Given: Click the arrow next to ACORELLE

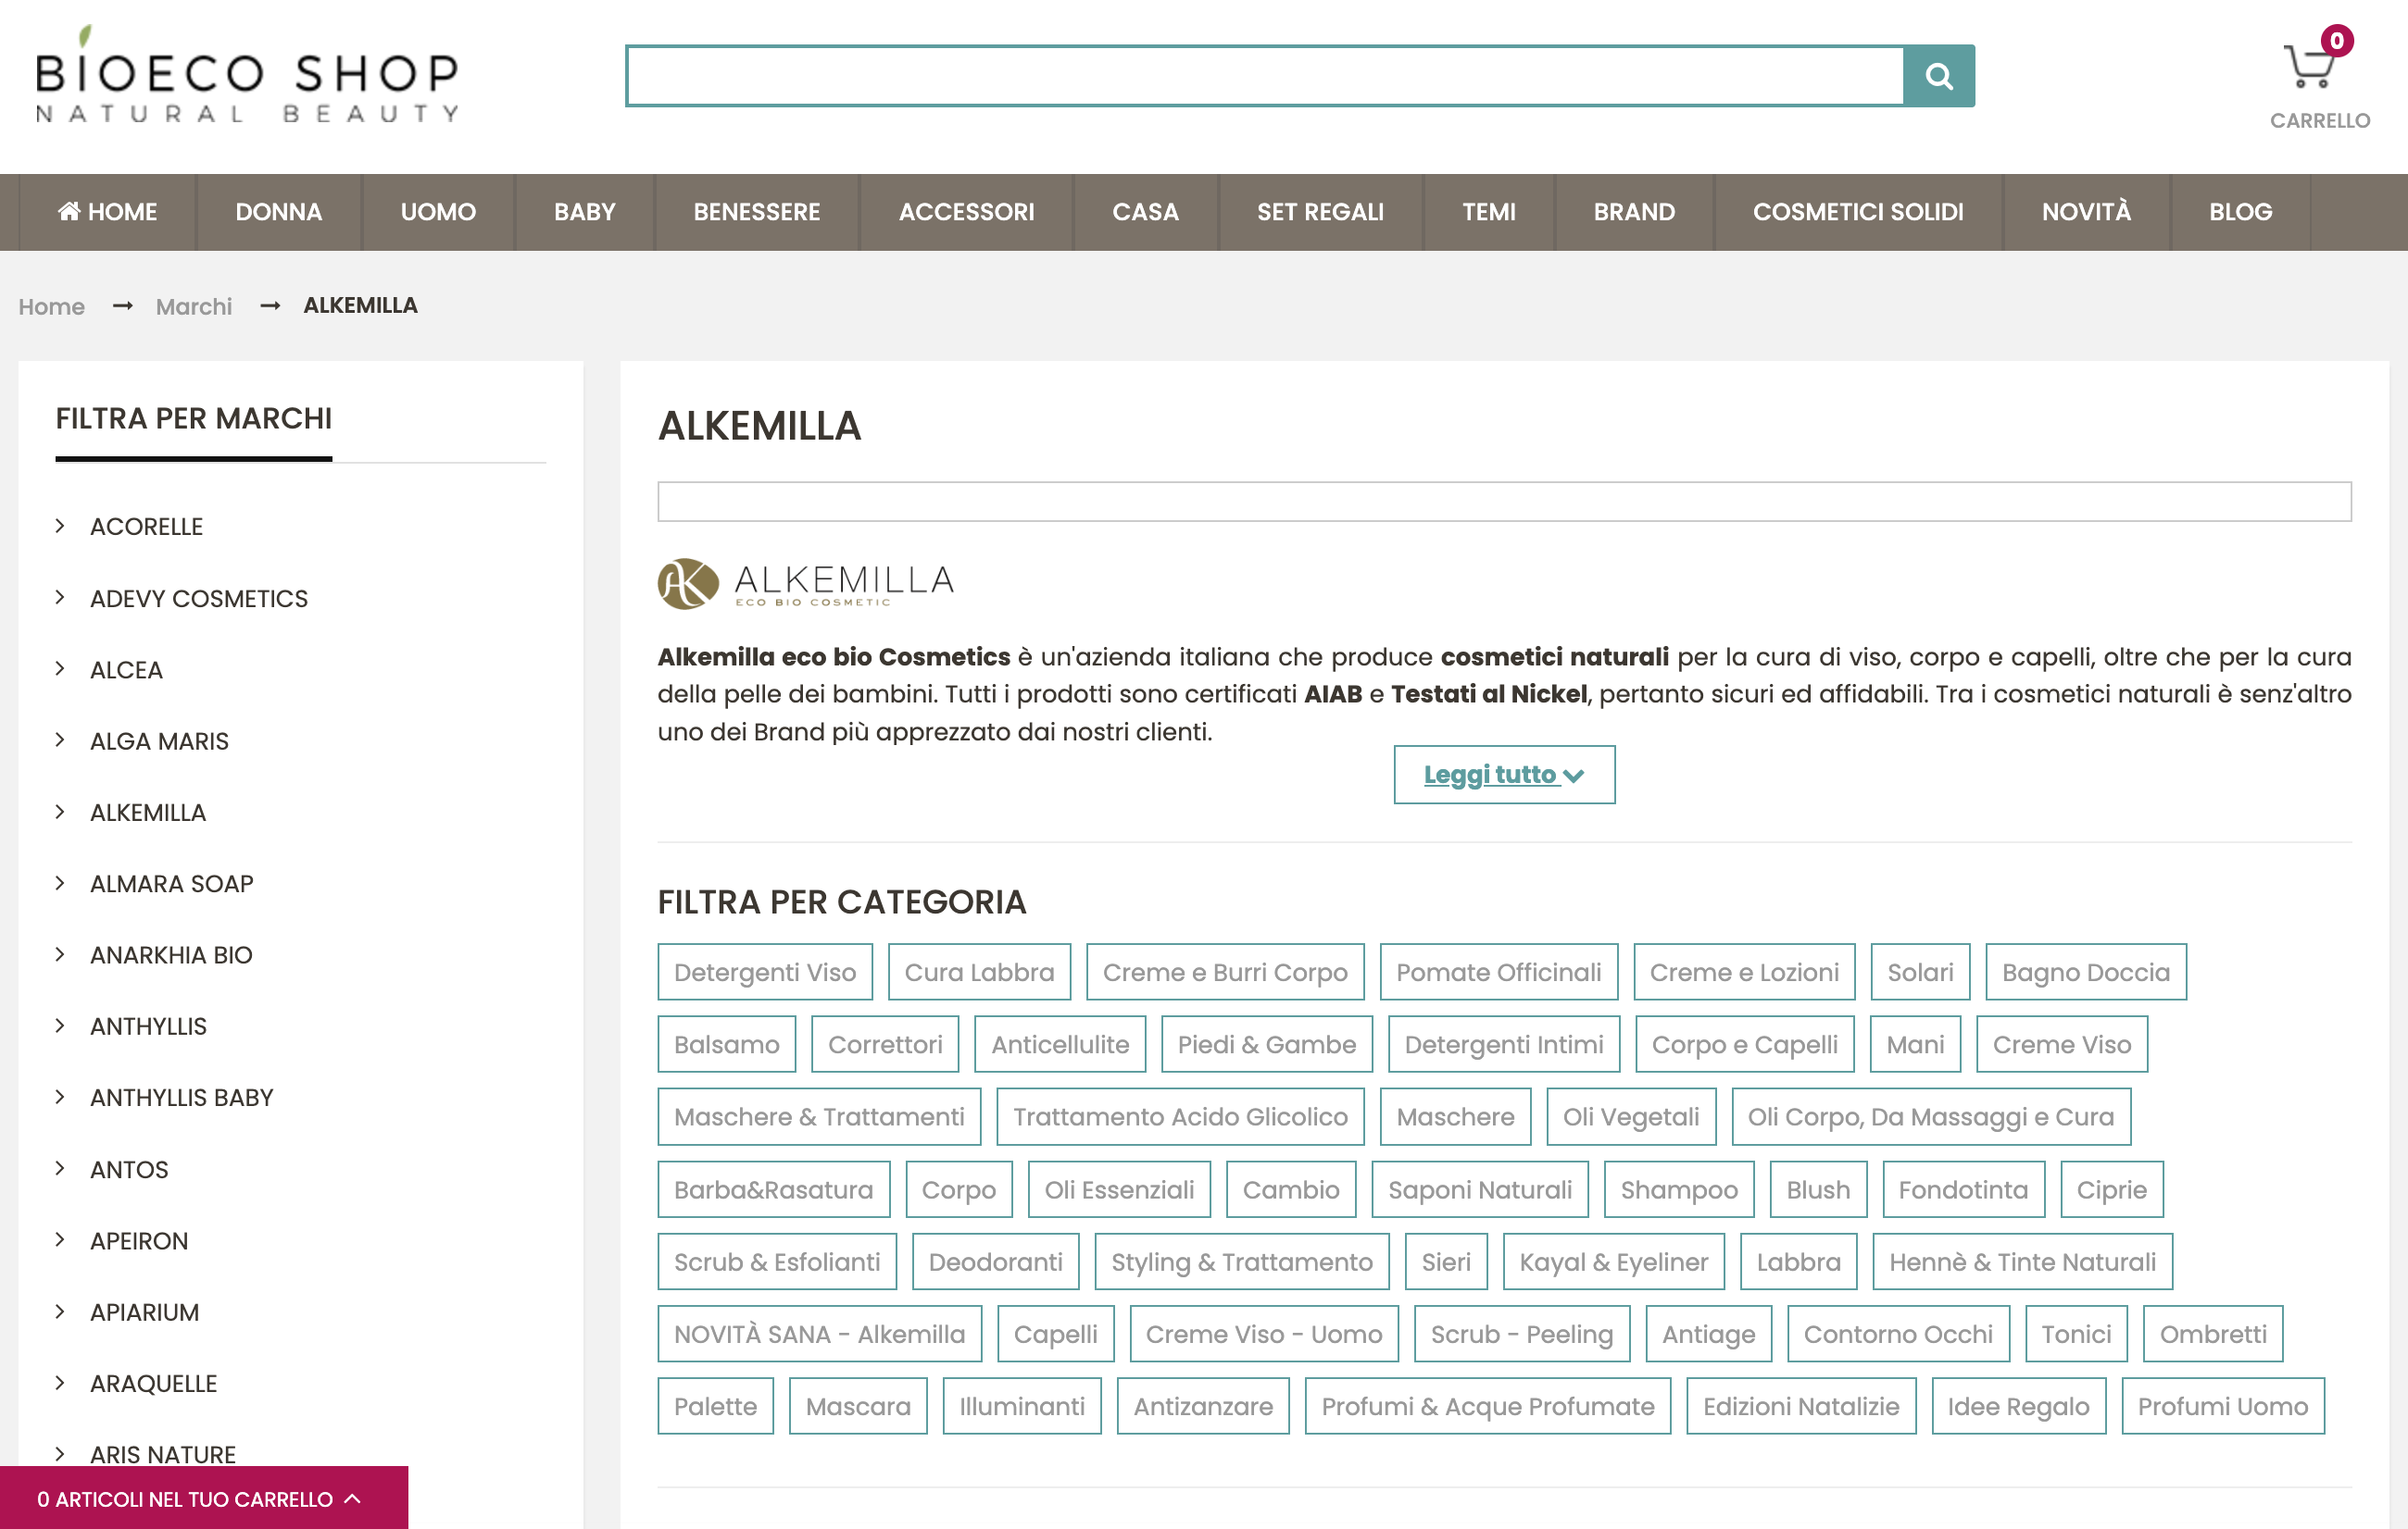Looking at the screenshot, I should tap(60, 526).
